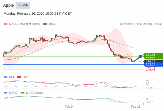Click the green 261.95 resistance price tag

(153, 55)
